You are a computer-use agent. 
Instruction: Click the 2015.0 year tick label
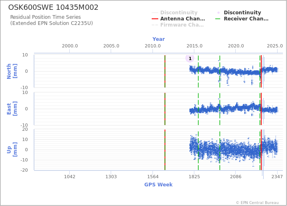pos(194,46)
